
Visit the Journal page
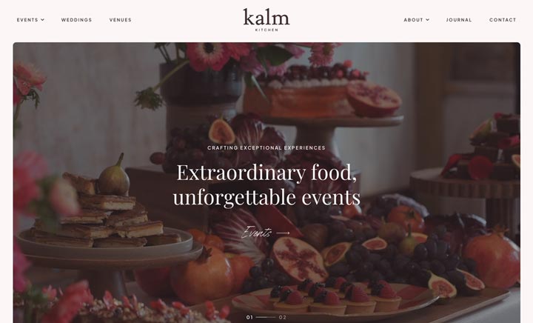coord(459,20)
